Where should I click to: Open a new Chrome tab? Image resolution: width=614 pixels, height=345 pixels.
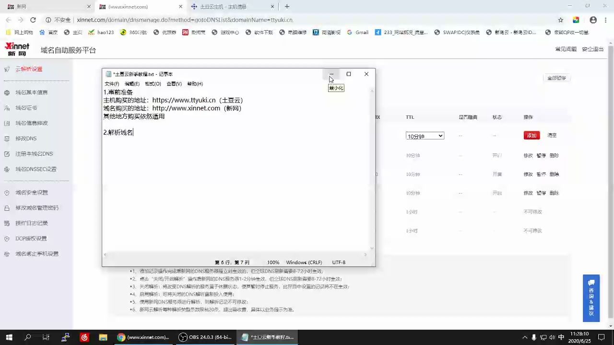point(287,7)
